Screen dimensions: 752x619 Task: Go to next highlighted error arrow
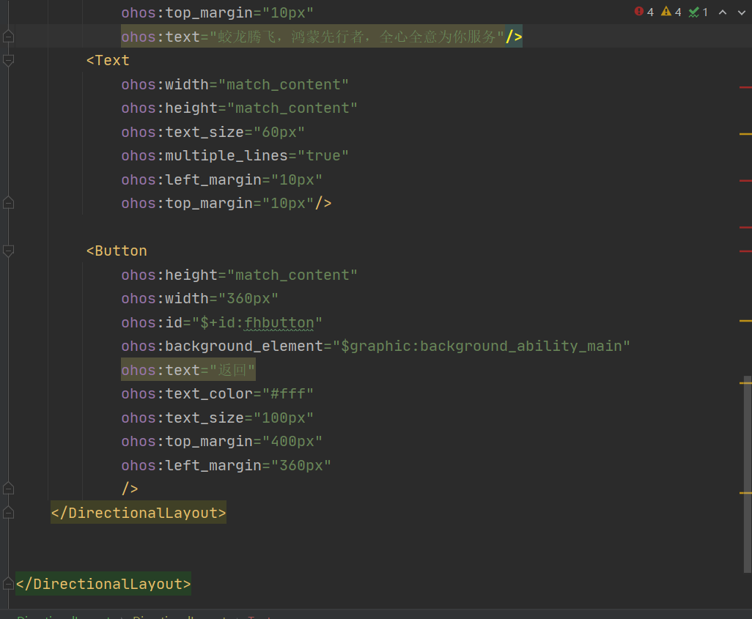(x=741, y=12)
